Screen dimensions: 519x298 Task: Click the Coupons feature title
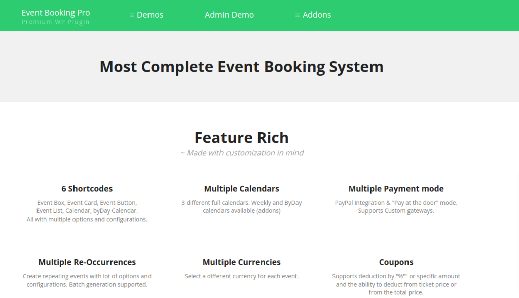click(x=396, y=262)
